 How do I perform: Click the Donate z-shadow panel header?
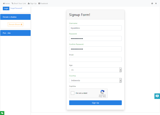click(15, 17)
